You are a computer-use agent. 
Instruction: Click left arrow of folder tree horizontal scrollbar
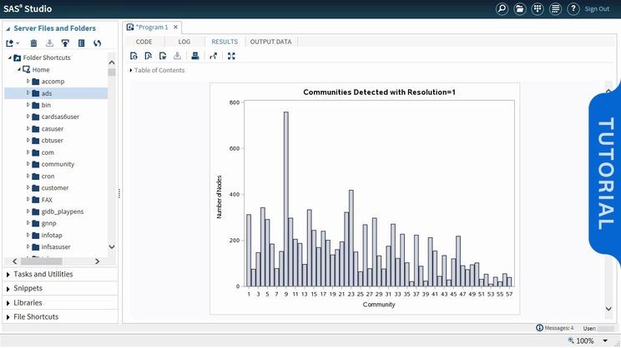click(15, 261)
